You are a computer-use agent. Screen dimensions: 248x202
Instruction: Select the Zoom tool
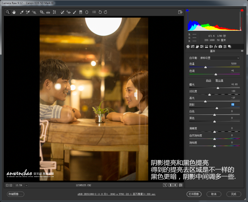(x=8, y=12)
